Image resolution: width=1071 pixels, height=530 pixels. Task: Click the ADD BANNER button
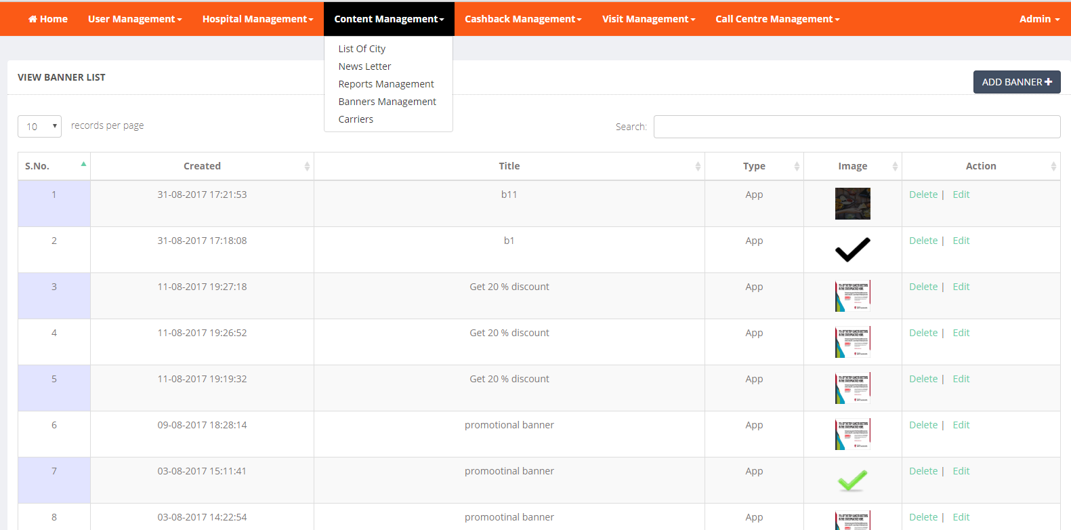(1017, 82)
